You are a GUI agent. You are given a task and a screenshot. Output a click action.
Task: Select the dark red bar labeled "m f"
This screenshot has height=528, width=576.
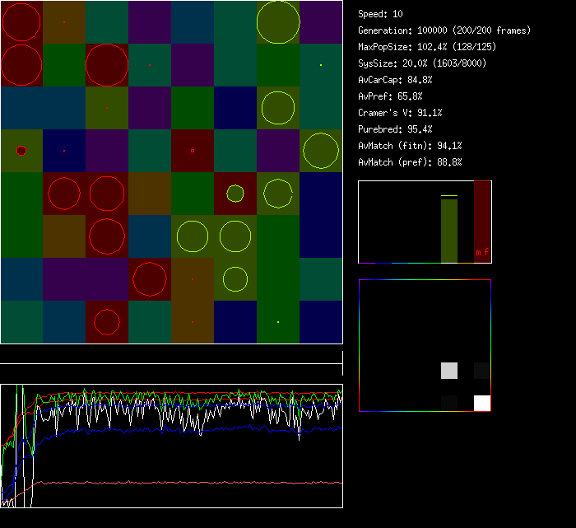tap(482, 222)
